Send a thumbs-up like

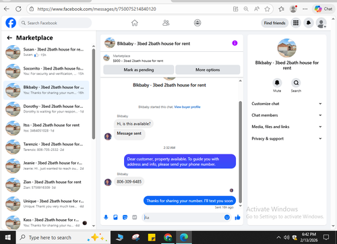[x=237, y=217]
